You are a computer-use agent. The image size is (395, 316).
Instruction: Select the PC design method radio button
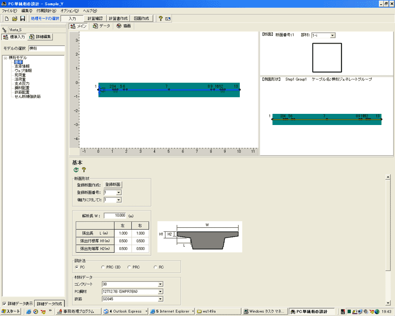point(77,267)
